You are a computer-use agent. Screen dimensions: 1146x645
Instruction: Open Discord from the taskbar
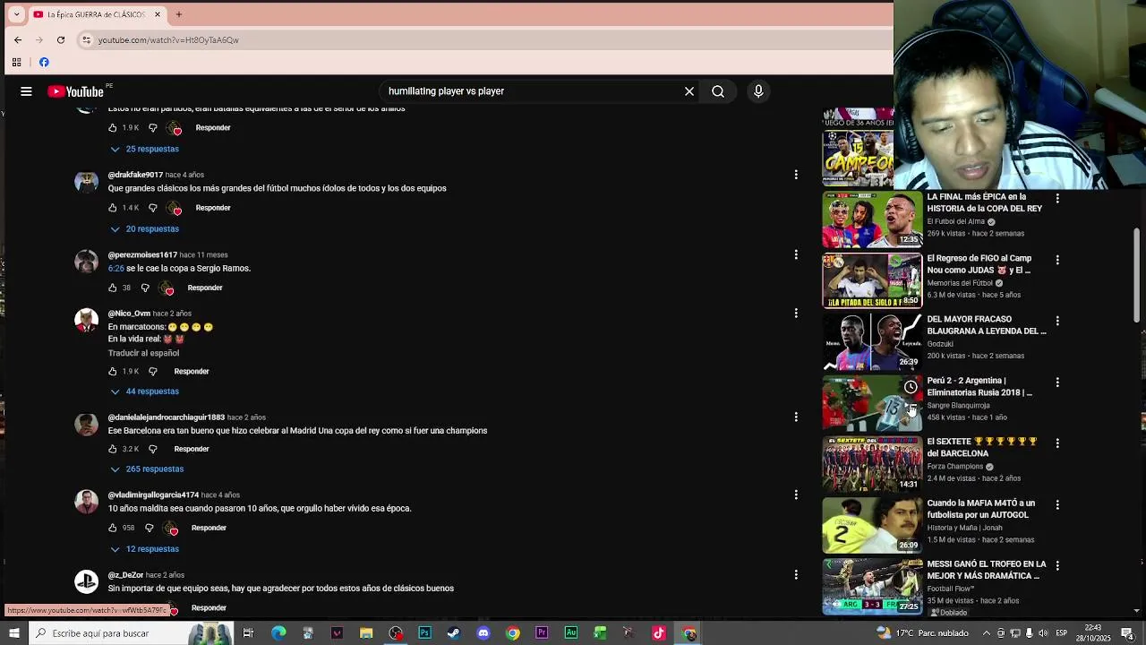(x=483, y=633)
